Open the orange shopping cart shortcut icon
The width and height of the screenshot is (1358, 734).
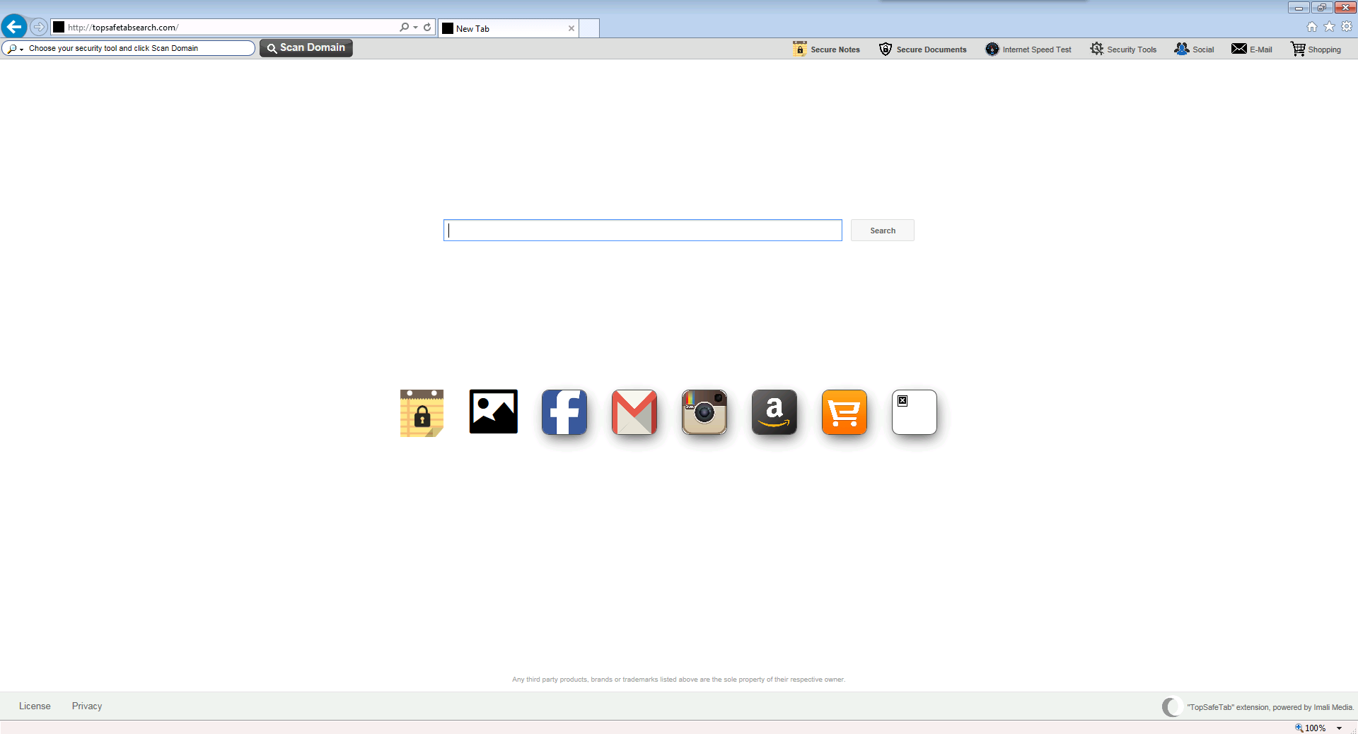click(x=845, y=412)
